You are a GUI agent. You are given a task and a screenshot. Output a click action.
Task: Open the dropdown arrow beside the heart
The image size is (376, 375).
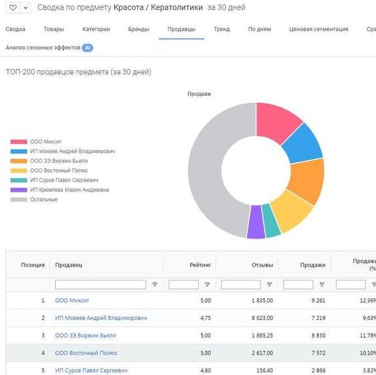26,8
